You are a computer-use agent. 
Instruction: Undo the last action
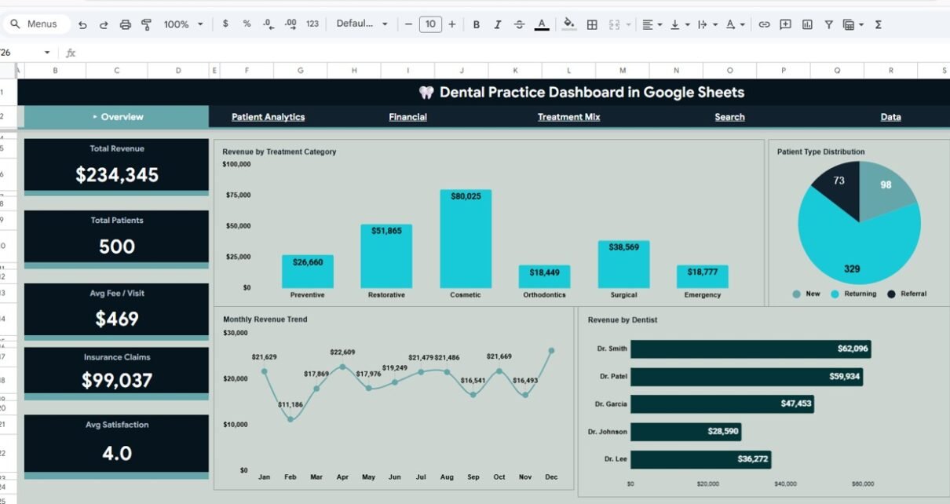[82, 24]
